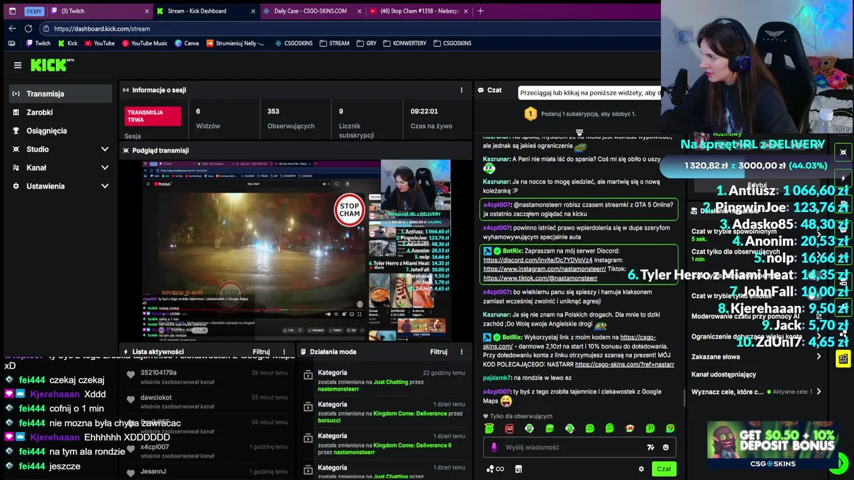The image size is (854, 480).
Task: Click the TRANSMISJA TRWA badge
Action: (153, 116)
